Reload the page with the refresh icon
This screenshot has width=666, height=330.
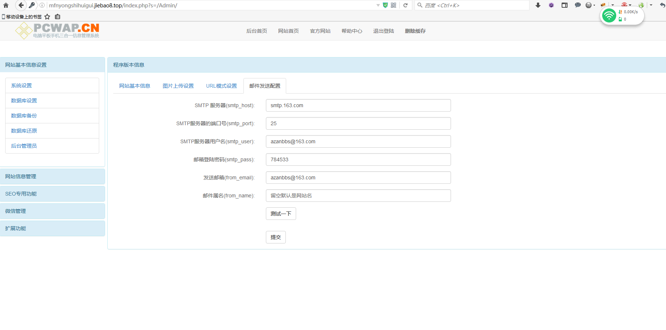tap(406, 5)
